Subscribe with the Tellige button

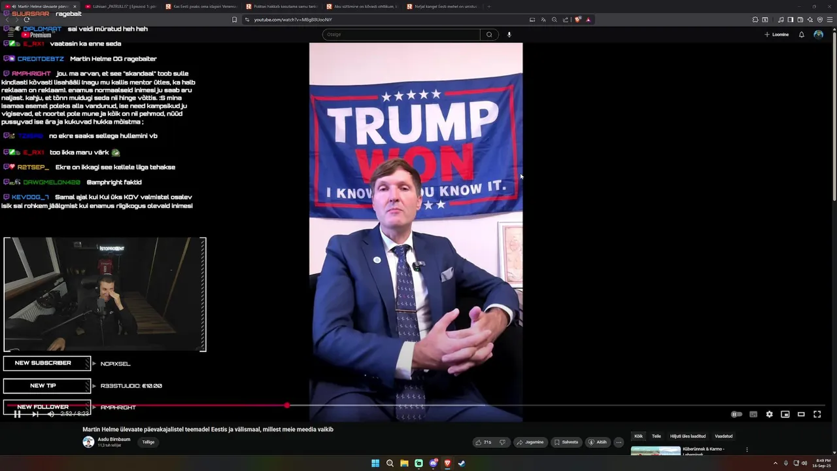pyautogui.click(x=148, y=442)
